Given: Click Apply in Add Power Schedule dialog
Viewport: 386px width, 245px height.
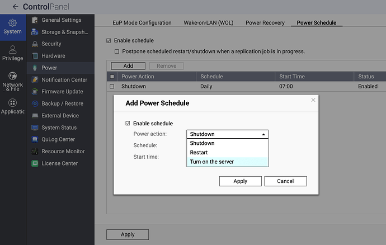Looking at the screenshot, I should [240, 181].
